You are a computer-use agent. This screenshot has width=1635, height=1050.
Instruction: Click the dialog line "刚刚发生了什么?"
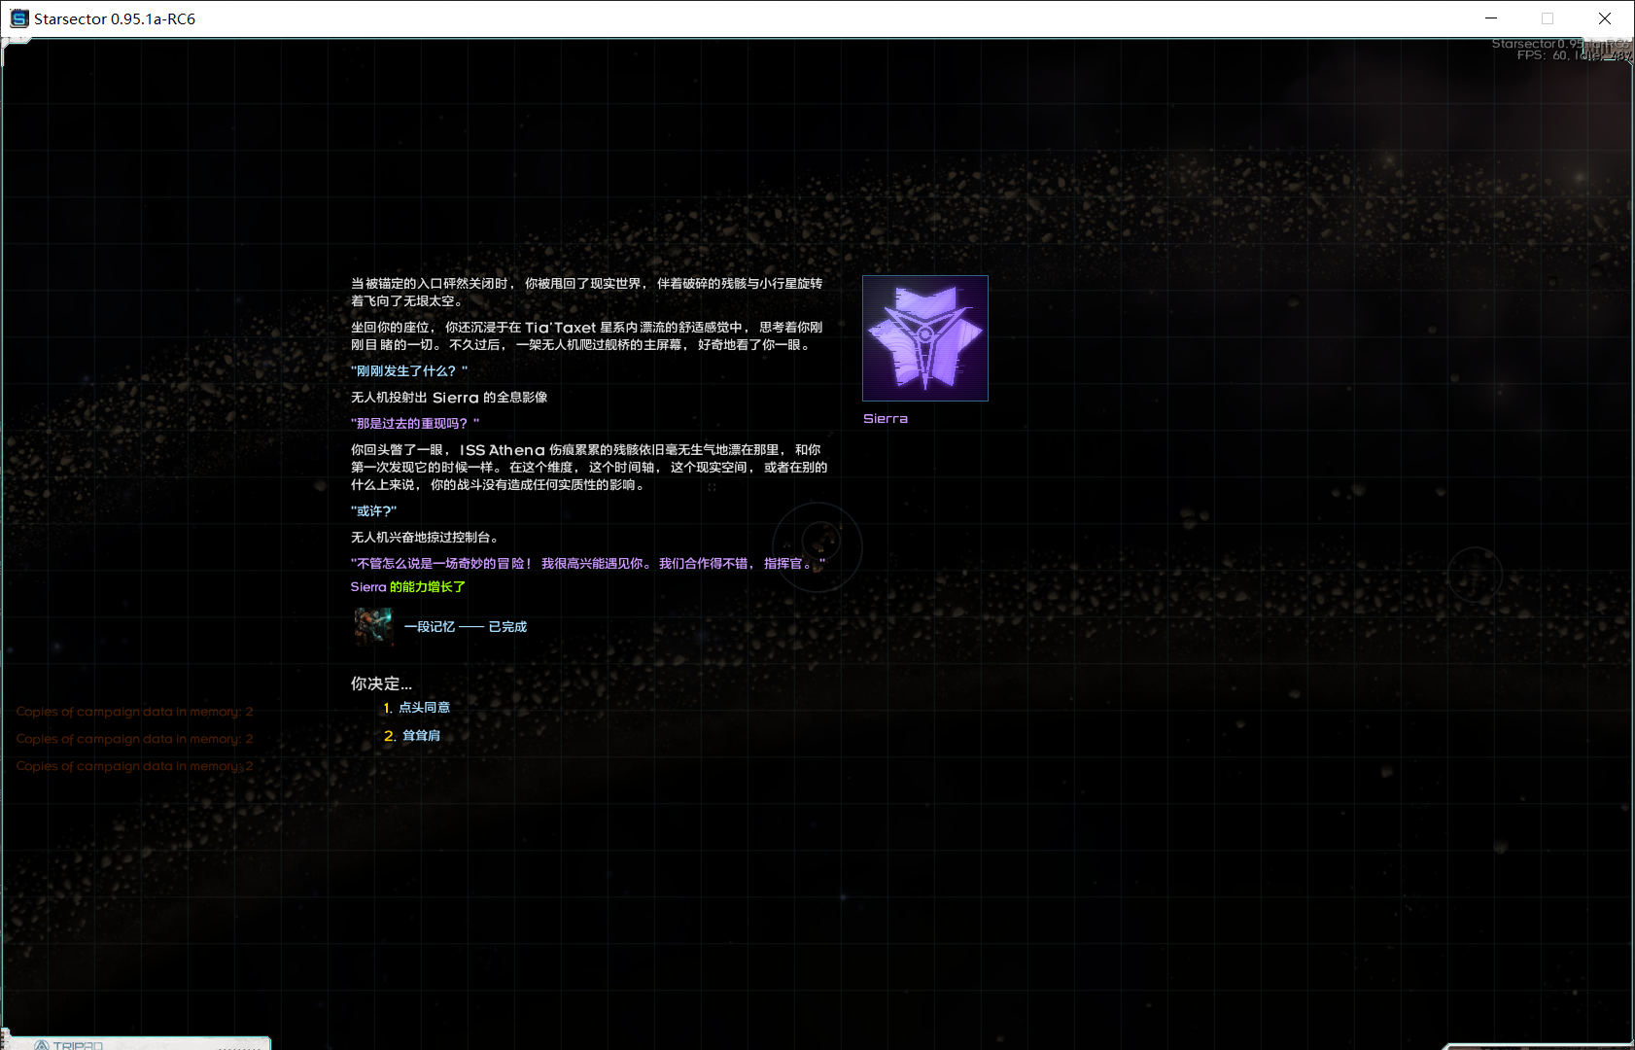point(408,371)
